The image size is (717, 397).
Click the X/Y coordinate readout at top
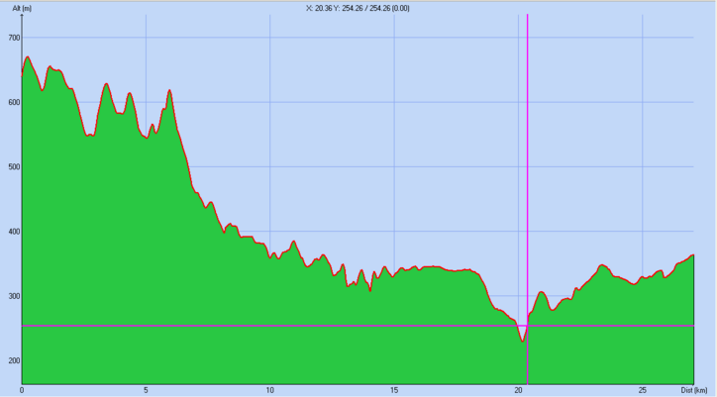[x=358, y=8]
